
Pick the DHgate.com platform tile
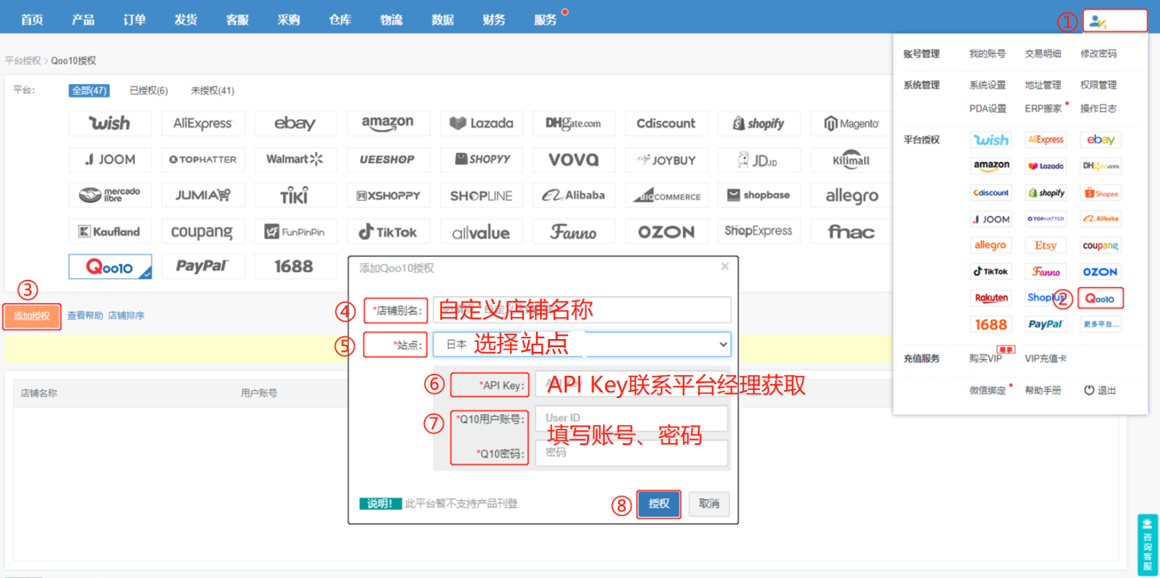point(574,124)
